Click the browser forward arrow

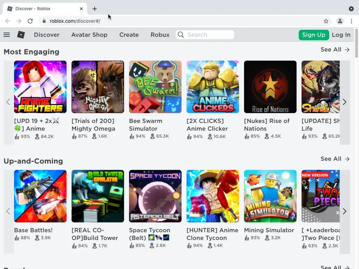pyautogui.click(x=19, y=21)
